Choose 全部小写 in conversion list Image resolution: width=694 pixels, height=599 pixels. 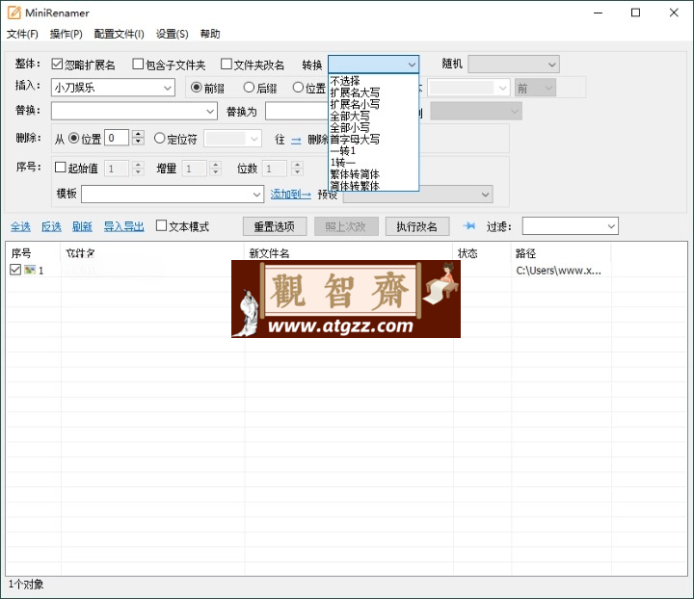point(374,128)
